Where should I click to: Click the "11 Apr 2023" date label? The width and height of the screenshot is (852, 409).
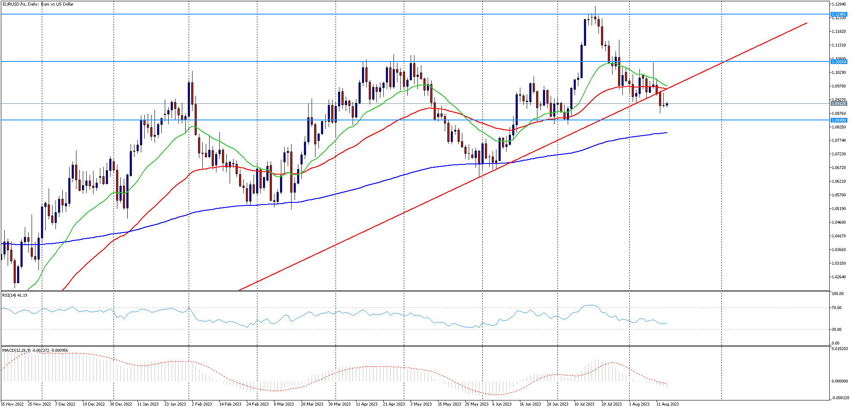pyautogui.click(x=367, y=404)
